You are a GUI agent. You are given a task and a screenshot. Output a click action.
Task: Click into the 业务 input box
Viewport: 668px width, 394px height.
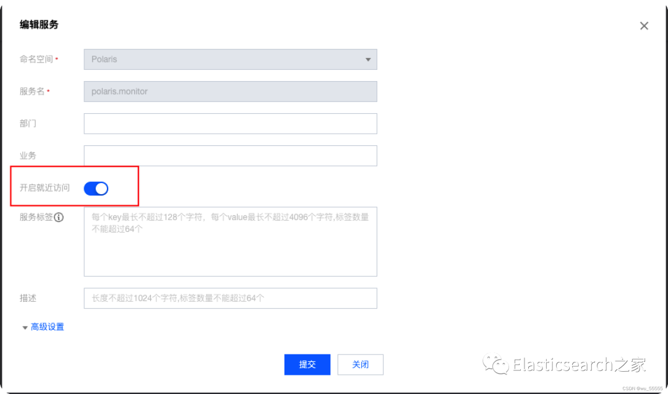(x=231, y=156)
